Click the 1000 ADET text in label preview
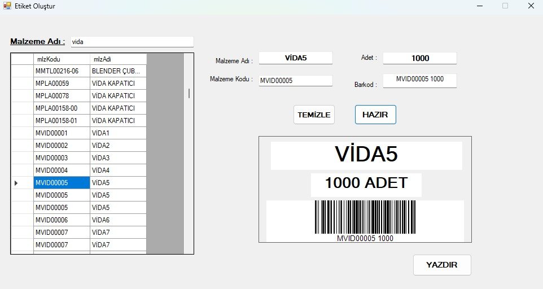 tap(366, 183)
